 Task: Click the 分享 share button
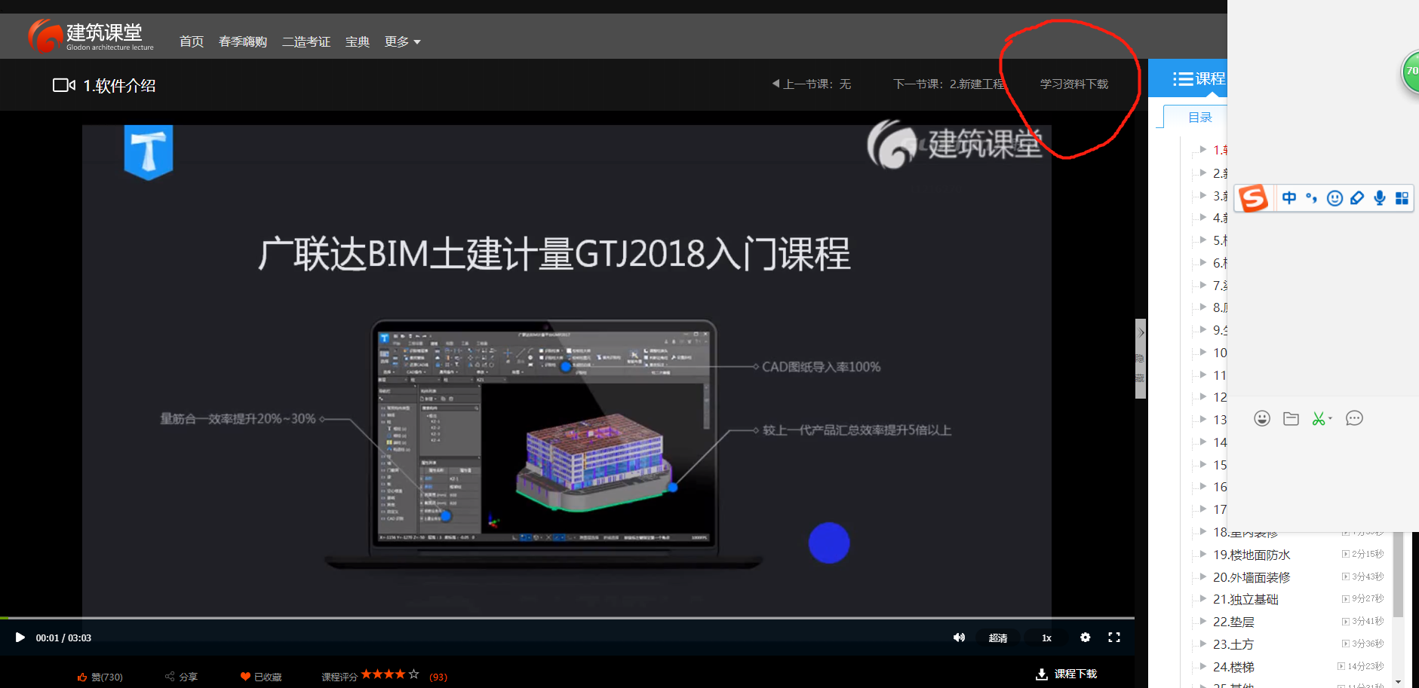[181, 677]
